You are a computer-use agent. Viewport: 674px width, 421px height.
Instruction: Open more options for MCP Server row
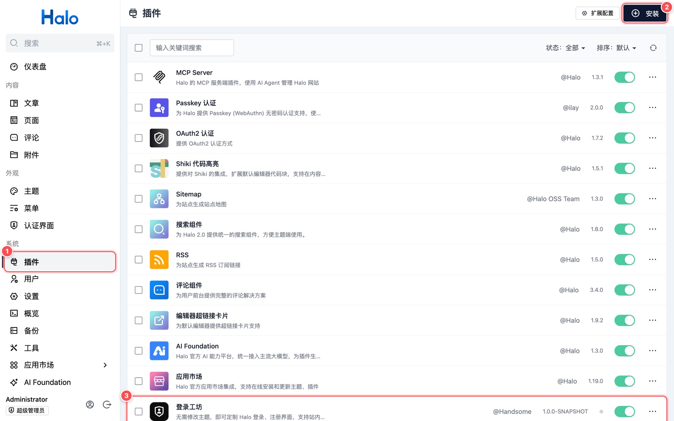pyautogui.click(x=653, y=77)
